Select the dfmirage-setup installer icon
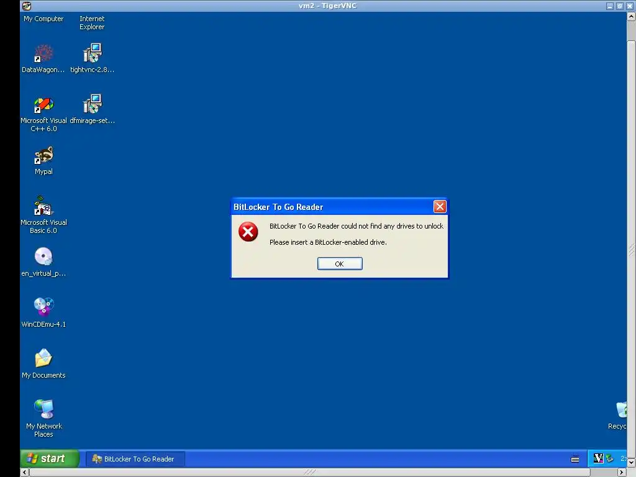This screenshot has height=477, width=636. pos(92,104)
